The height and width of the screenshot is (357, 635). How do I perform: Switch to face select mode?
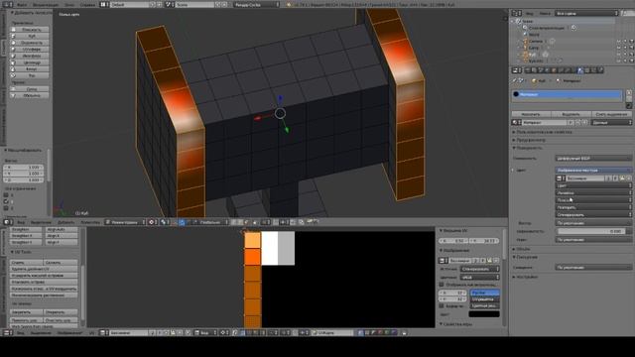[246, 222]
